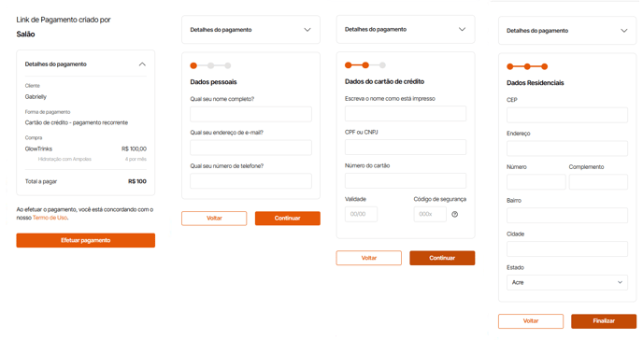
Task: Click the Número do cartão field
Action: [x=406, y=180]
